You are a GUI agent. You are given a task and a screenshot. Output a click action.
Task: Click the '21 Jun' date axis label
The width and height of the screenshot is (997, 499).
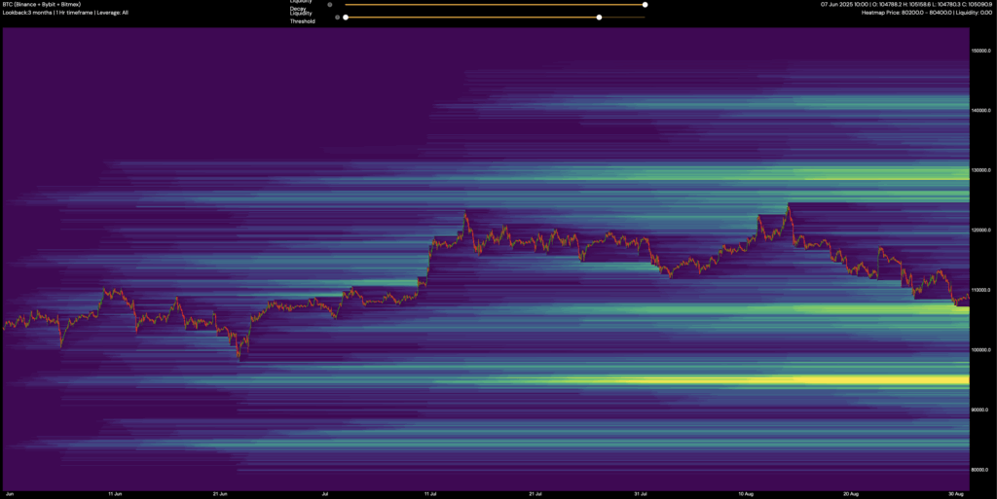point(220,494)
